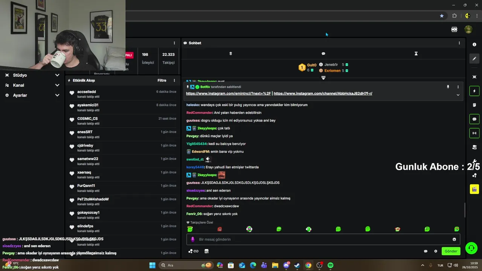Click the taskbar Ara search box
Screen dimensions: 482x271
(186, 265)
